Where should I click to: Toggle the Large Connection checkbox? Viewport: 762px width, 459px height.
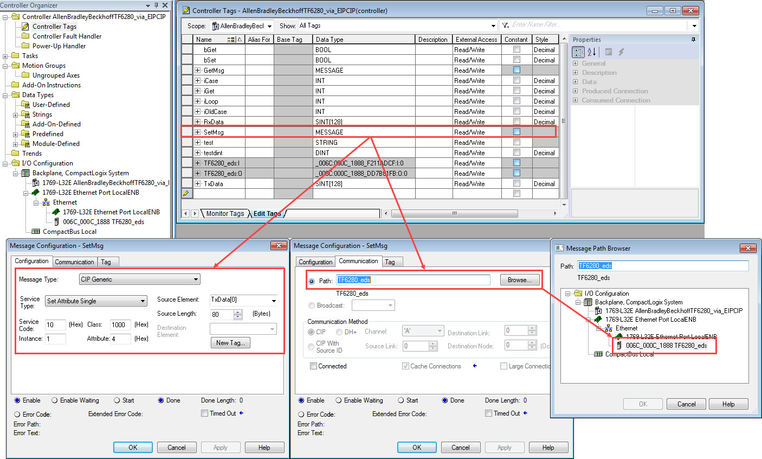(503, 366)
